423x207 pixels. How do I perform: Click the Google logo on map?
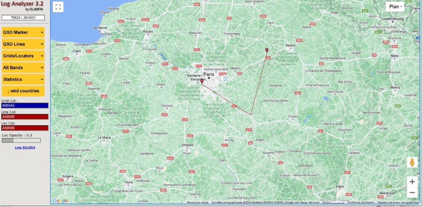(60, 201)
